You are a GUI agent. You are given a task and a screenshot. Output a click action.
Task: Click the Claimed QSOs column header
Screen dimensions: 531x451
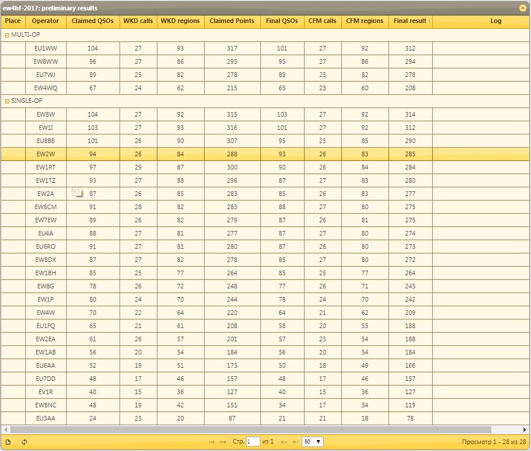pos(93,21)
